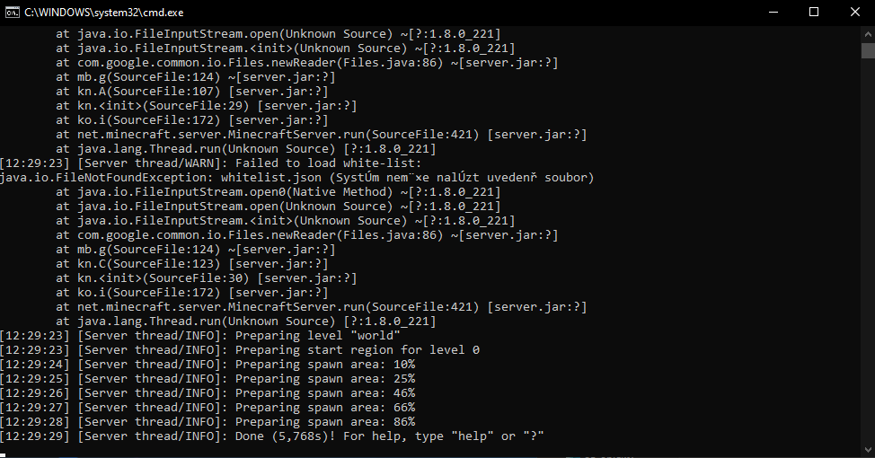
Task: Click the "Preparing spawn area: 86%" line
Action: coord(208,422)
